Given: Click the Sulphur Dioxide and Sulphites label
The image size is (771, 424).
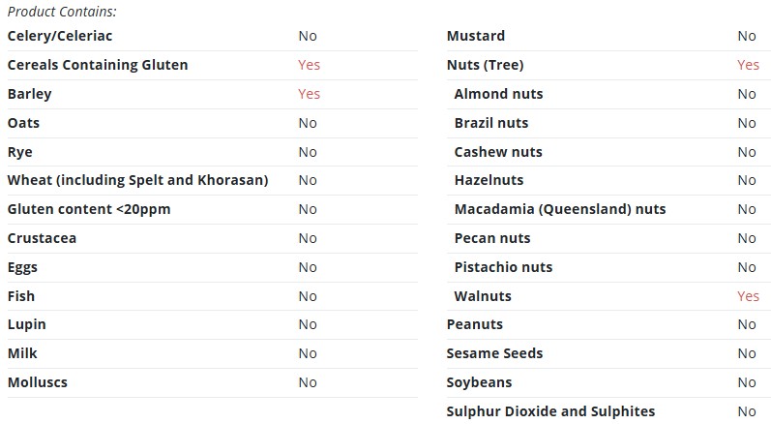Looking at the screenshot, I should click(x=550, y=411).
